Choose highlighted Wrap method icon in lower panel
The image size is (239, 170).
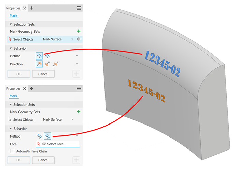[47, 136]
